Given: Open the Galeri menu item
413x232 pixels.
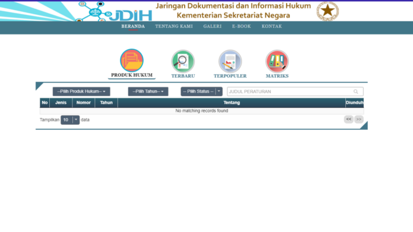Looking at the screenshot, I should click(212, 26).
